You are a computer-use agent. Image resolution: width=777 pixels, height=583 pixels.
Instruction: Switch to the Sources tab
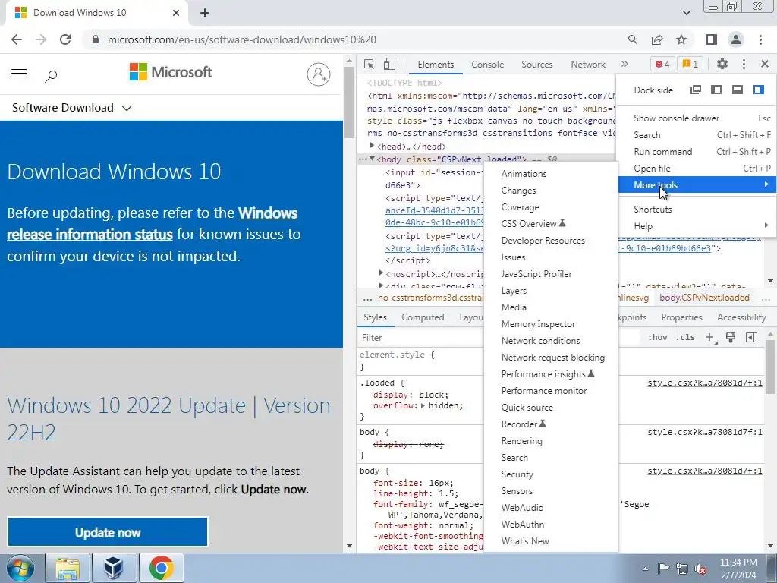(536, 64)
